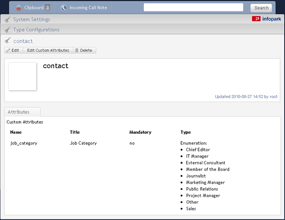285x220 pixels.
Task: Open the Clipboard basket icon
Action: pyautogui.click(x=19, y=8)
